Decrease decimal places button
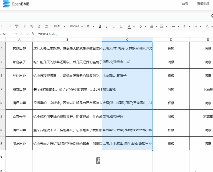 click(x=39, y=26)
